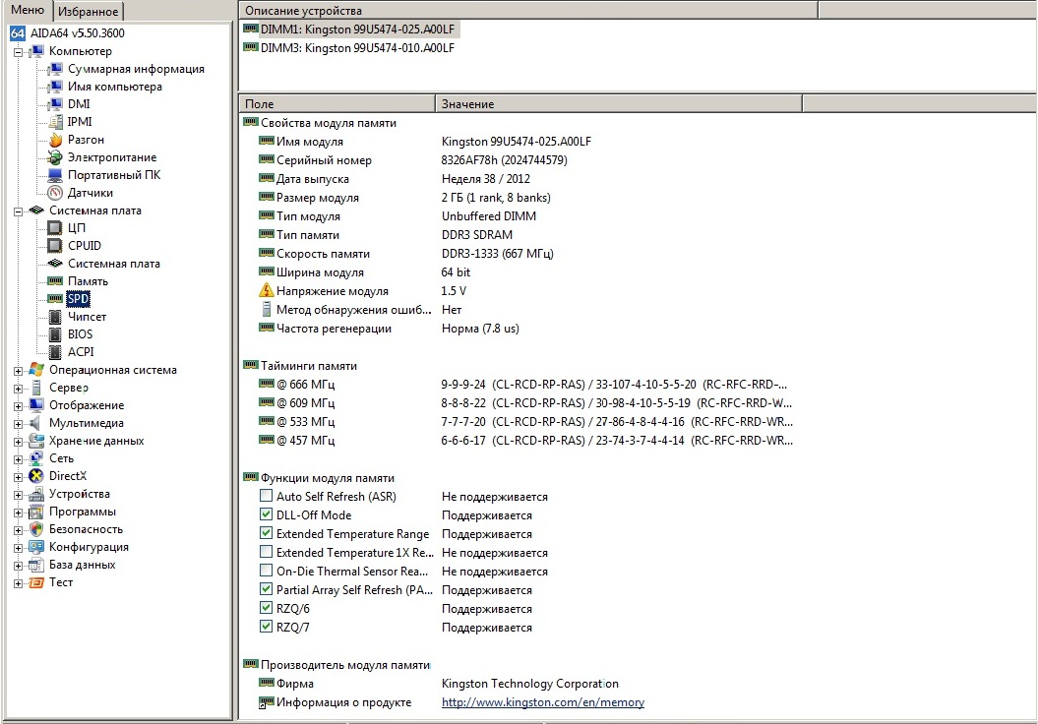Open the Портативный ПК laptop icon

(56, 175)
